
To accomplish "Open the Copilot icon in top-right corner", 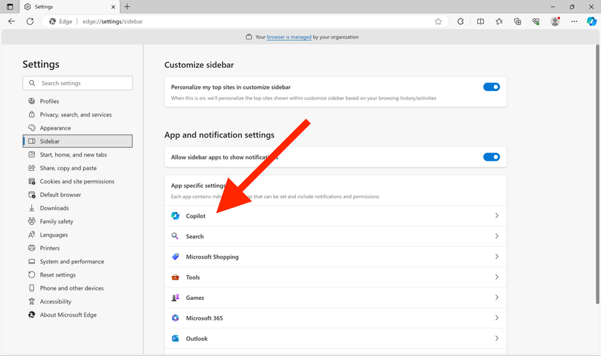I will coord(592,22).
